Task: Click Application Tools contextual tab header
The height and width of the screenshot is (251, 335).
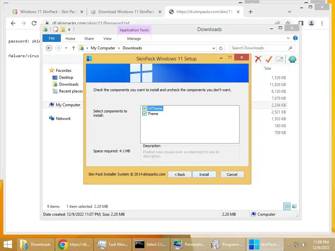Action: tap(134, 30)
